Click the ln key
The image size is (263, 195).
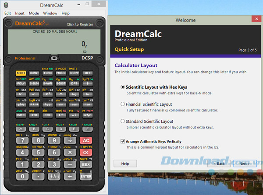tap(88, 94)
